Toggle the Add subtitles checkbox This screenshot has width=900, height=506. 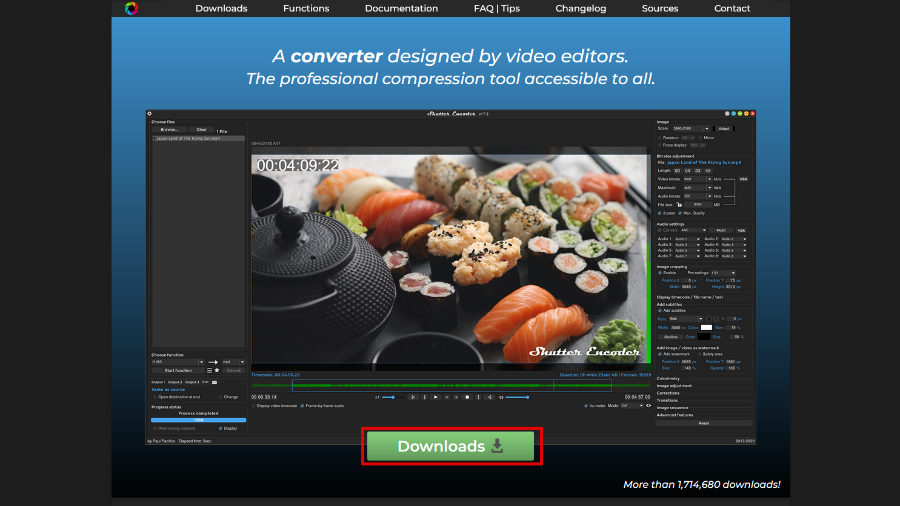pos(660,310)
